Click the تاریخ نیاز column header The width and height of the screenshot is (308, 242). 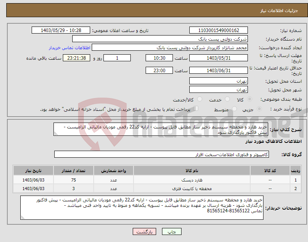[x=34, y=171]
